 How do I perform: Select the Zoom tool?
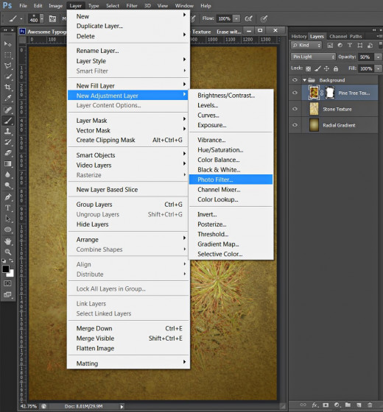[x=8, y=252]
